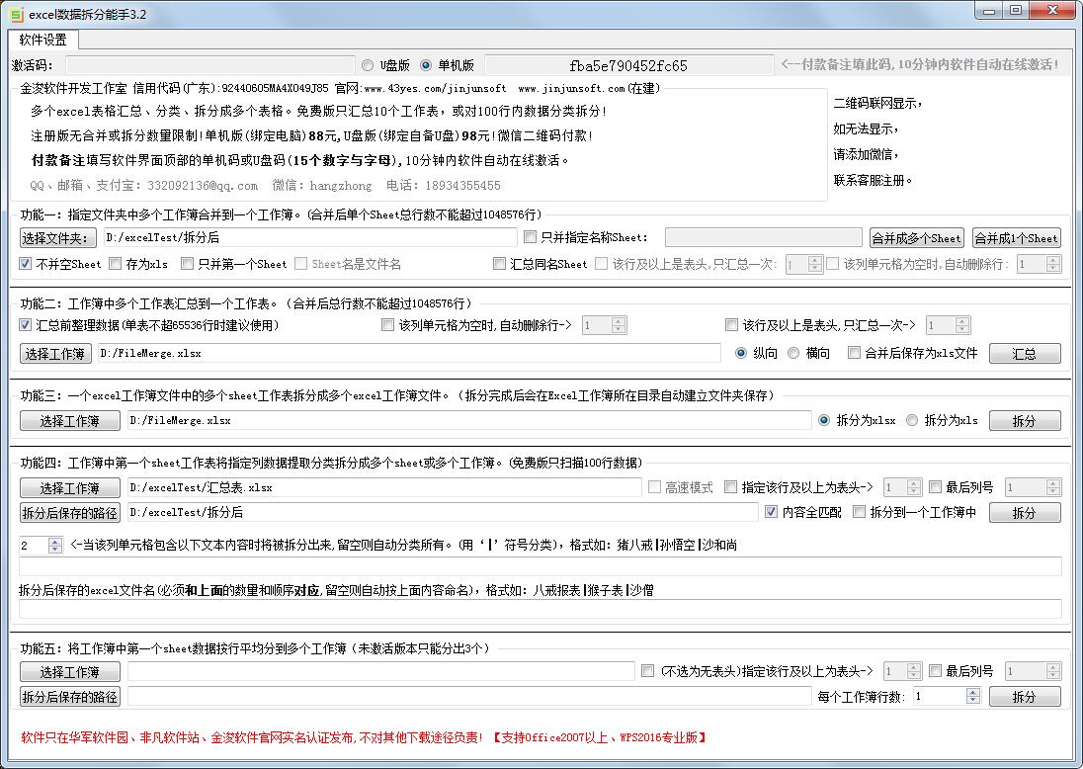
Task: Open the 软件设置 tab
Action: (43, 40)
